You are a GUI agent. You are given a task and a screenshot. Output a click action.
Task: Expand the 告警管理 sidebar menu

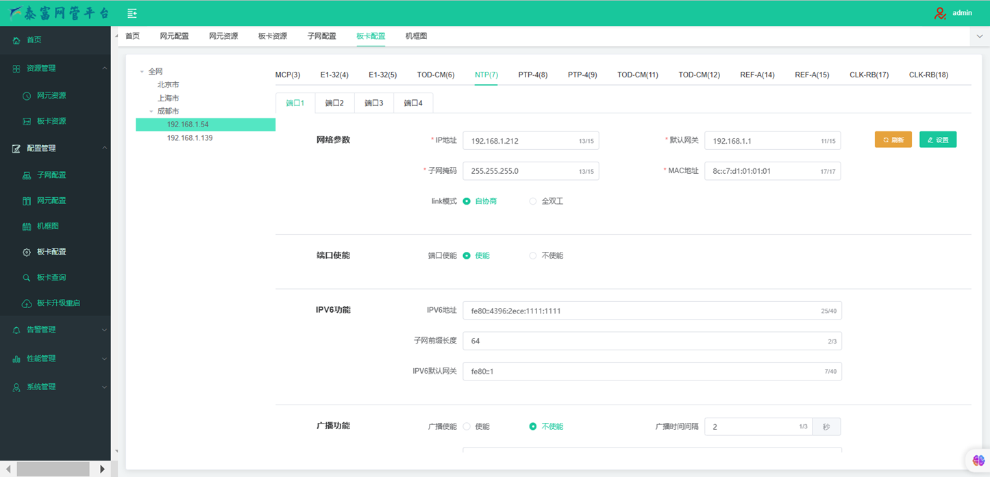tap(55, 330)
